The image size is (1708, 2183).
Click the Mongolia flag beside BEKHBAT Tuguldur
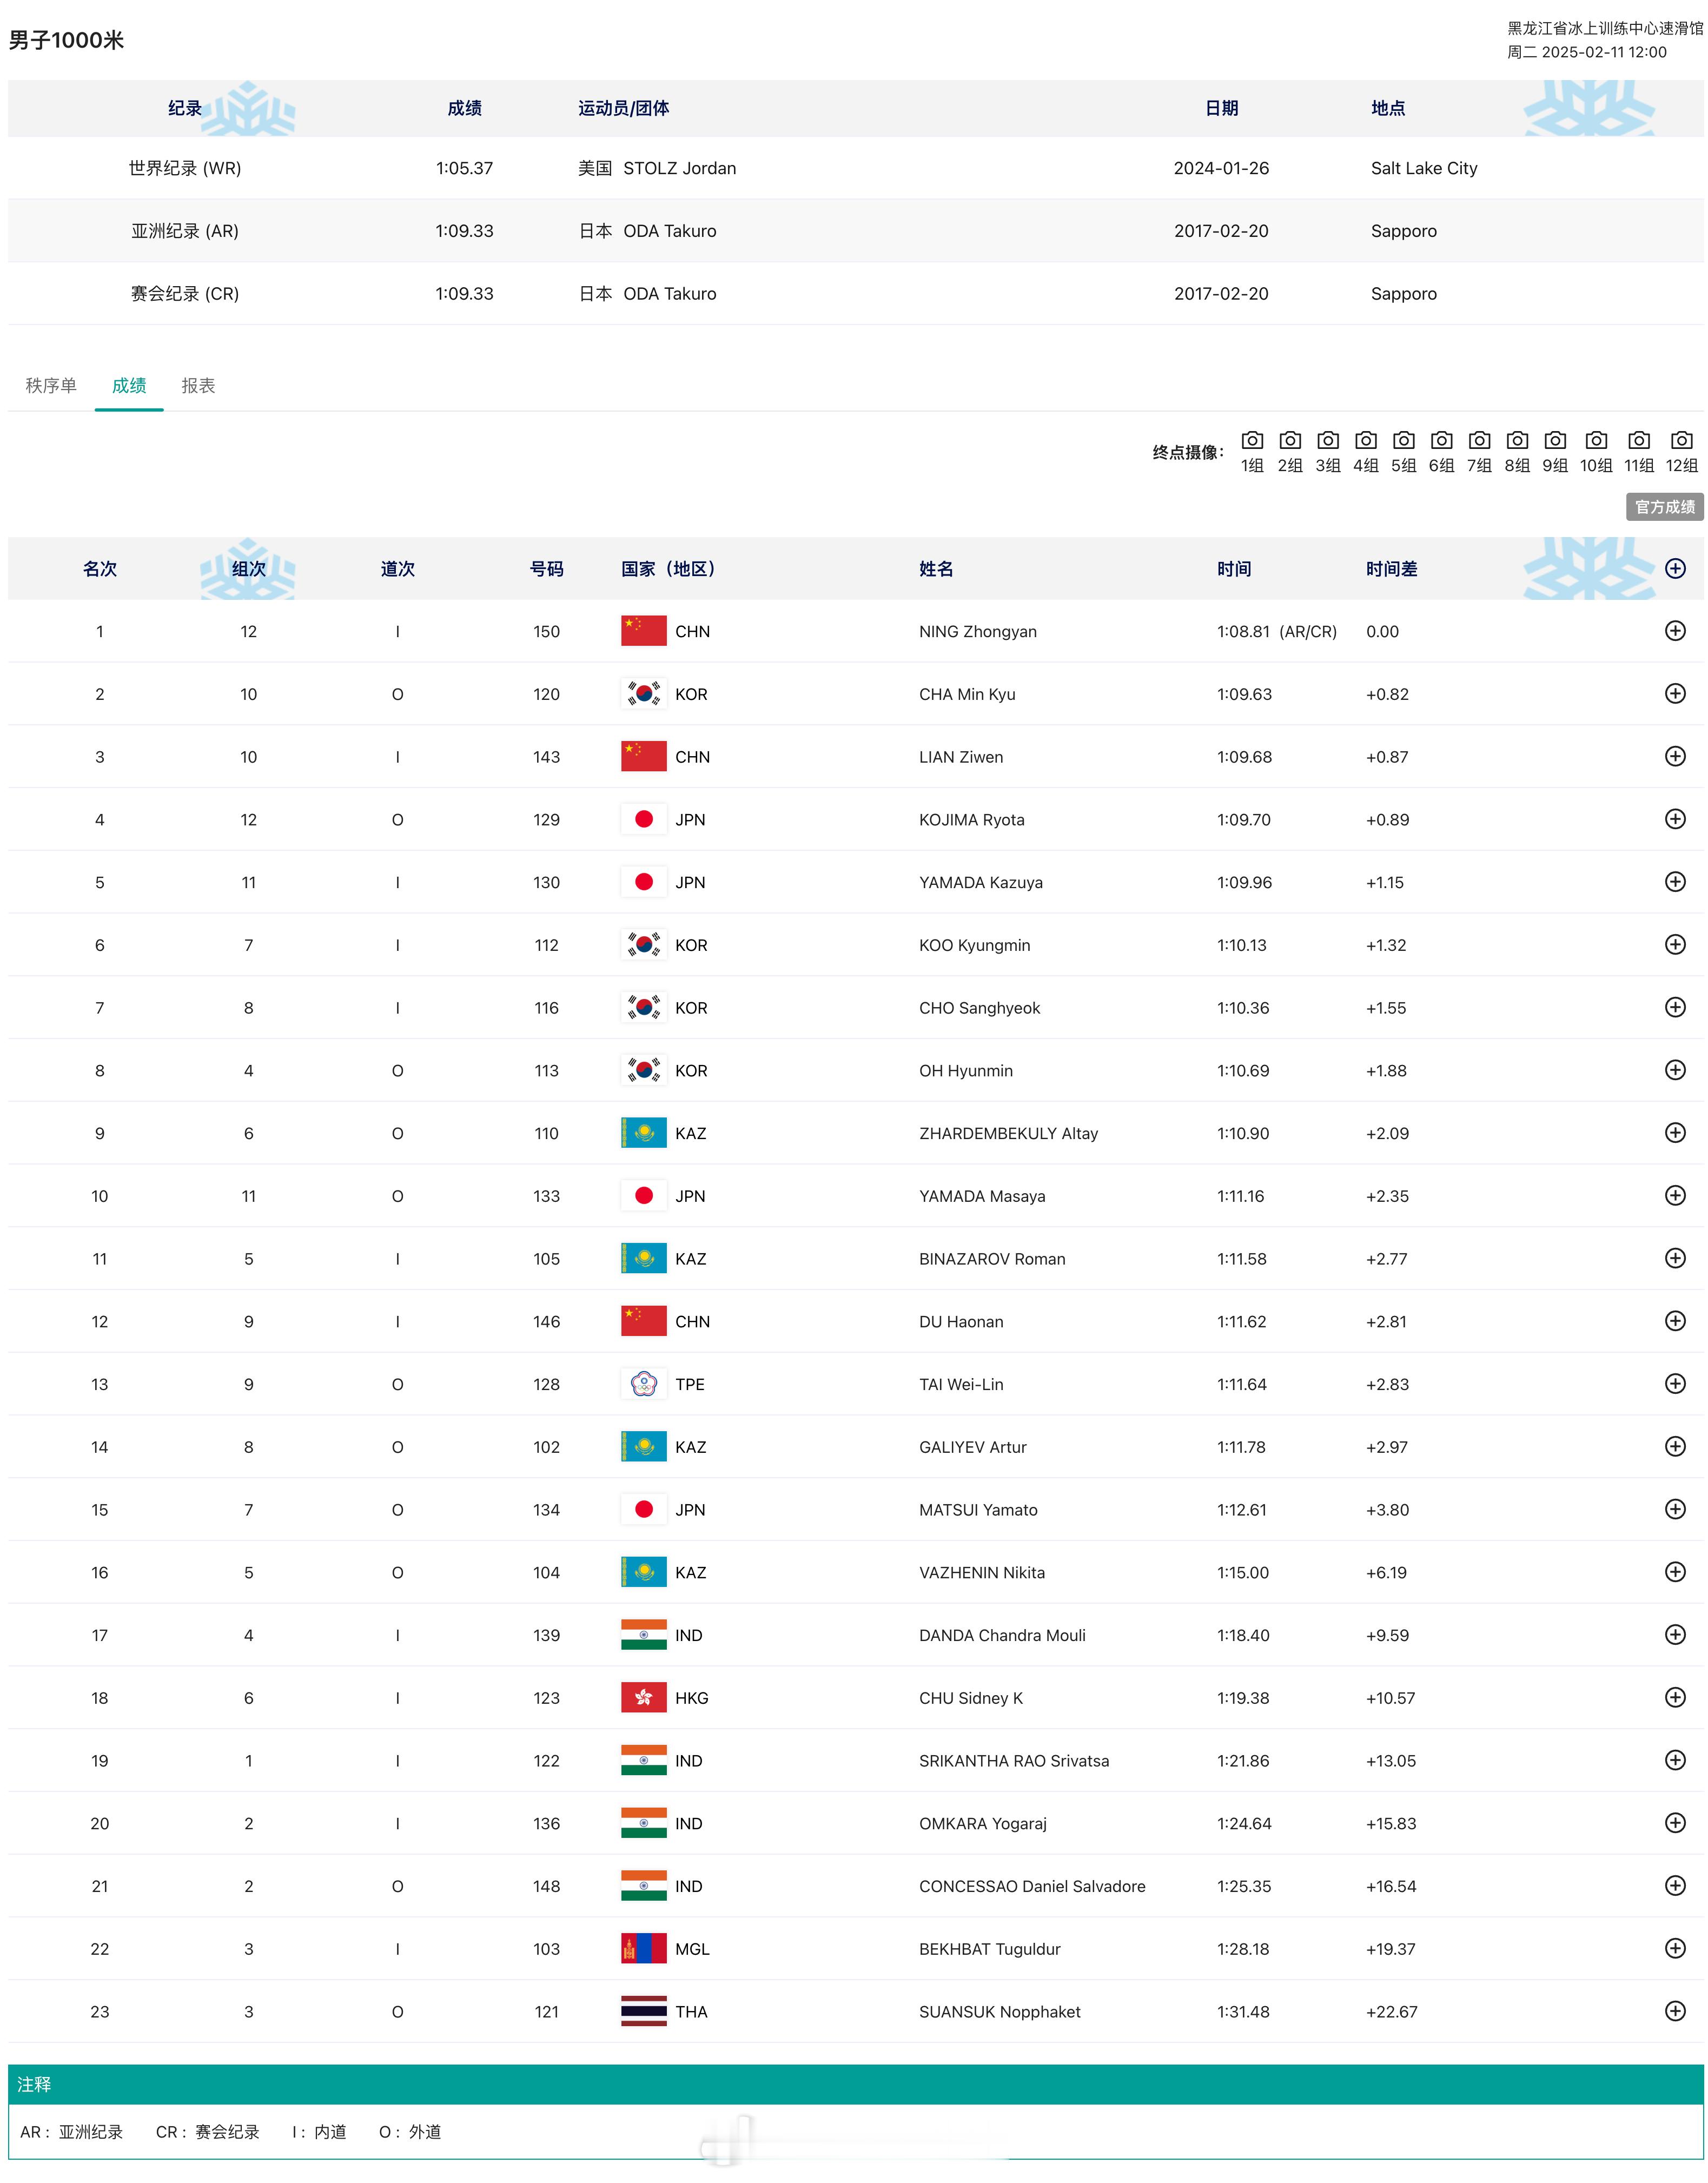pos(644,1949)
